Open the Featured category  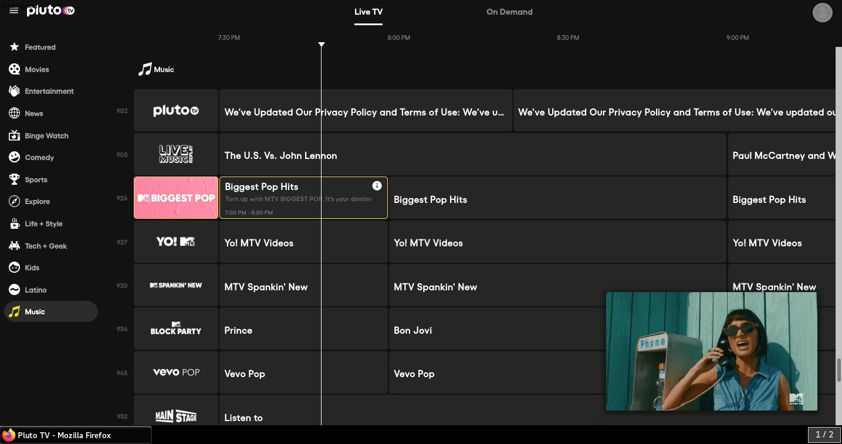[x=40, y=47]
